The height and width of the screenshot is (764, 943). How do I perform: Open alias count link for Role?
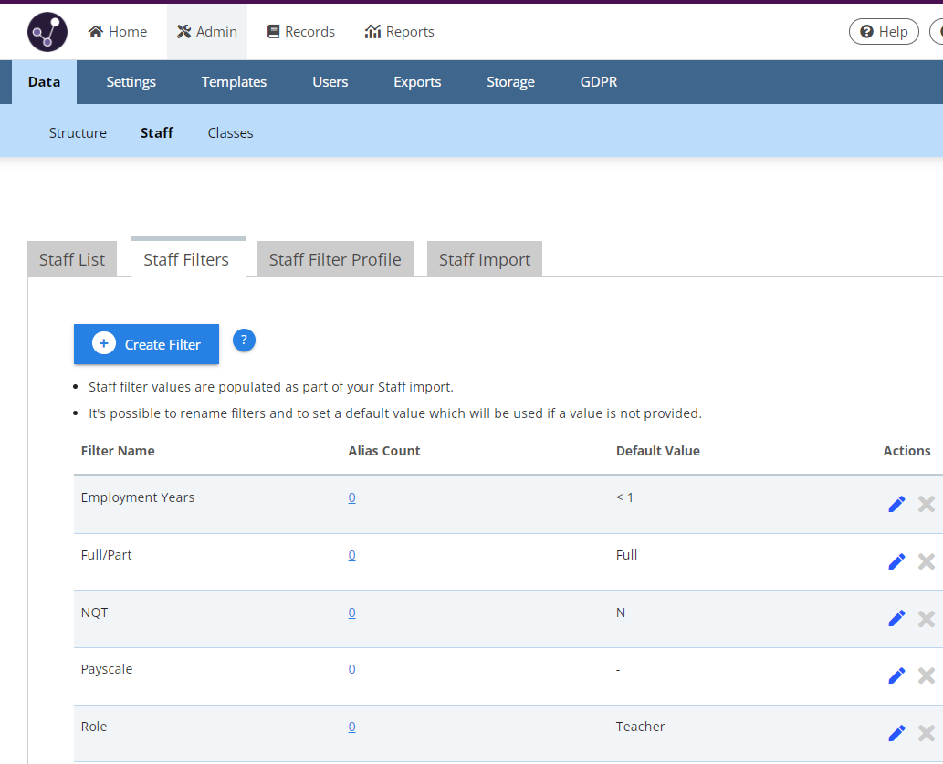pos(351,727)
